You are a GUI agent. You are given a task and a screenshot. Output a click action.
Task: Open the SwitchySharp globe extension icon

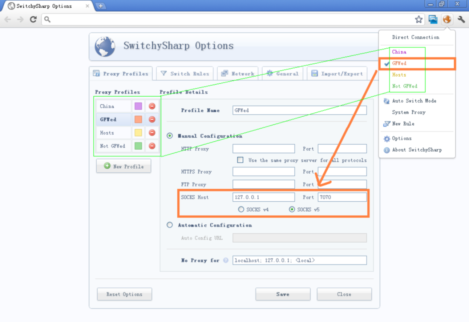click(x=447, y=20)
